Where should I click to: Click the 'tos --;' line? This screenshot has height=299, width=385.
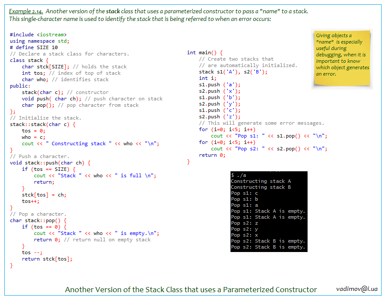point(32,252)
